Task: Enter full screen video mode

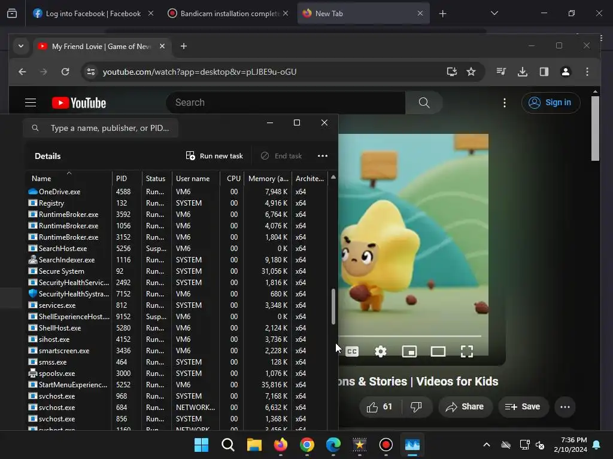Action: pyautogui.click(x=467, y=351)
